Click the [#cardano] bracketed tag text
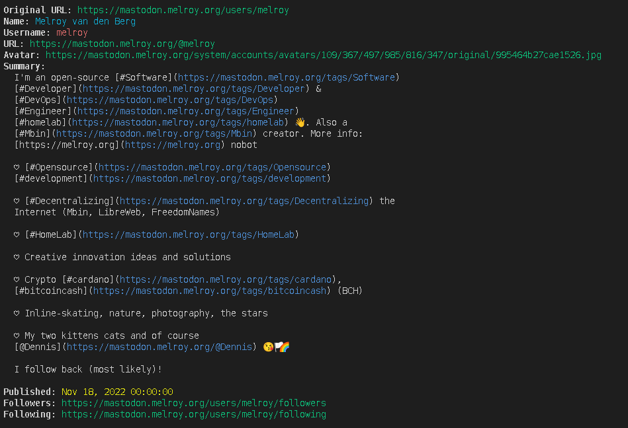Image resolution: width=628 pixels, height=428 pixels. coord(88,279)
